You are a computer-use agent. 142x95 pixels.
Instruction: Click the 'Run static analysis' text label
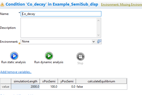(13, 62)
